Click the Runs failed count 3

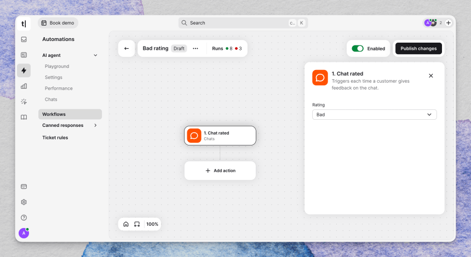coord(238,49)
